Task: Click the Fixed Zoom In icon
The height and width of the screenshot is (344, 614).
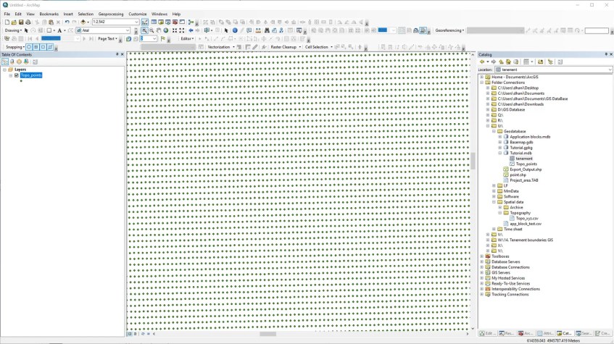Action: 175,30
